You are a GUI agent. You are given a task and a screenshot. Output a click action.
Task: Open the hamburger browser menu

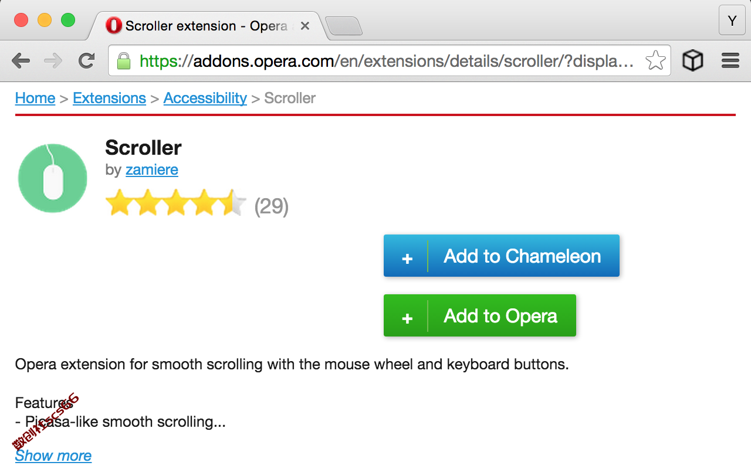[x=730, y=60]
